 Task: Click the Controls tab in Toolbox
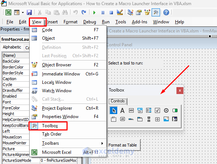pos(118,101)
